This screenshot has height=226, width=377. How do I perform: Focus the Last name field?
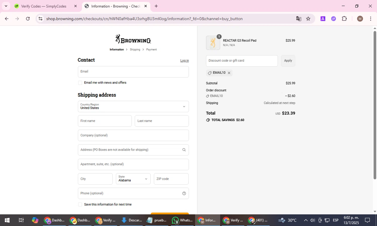162,121
